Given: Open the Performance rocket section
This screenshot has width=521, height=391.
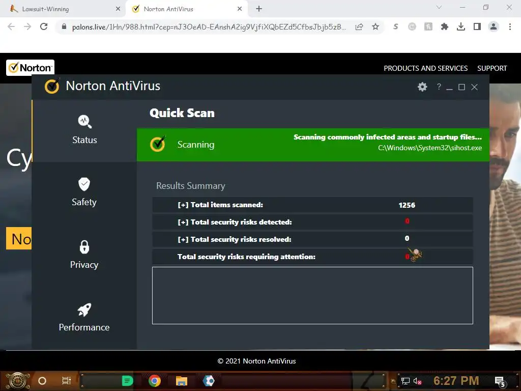Looking at the screenshot, I should tap(84, 317).
